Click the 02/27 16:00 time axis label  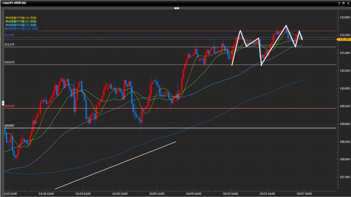coord(303,193)
